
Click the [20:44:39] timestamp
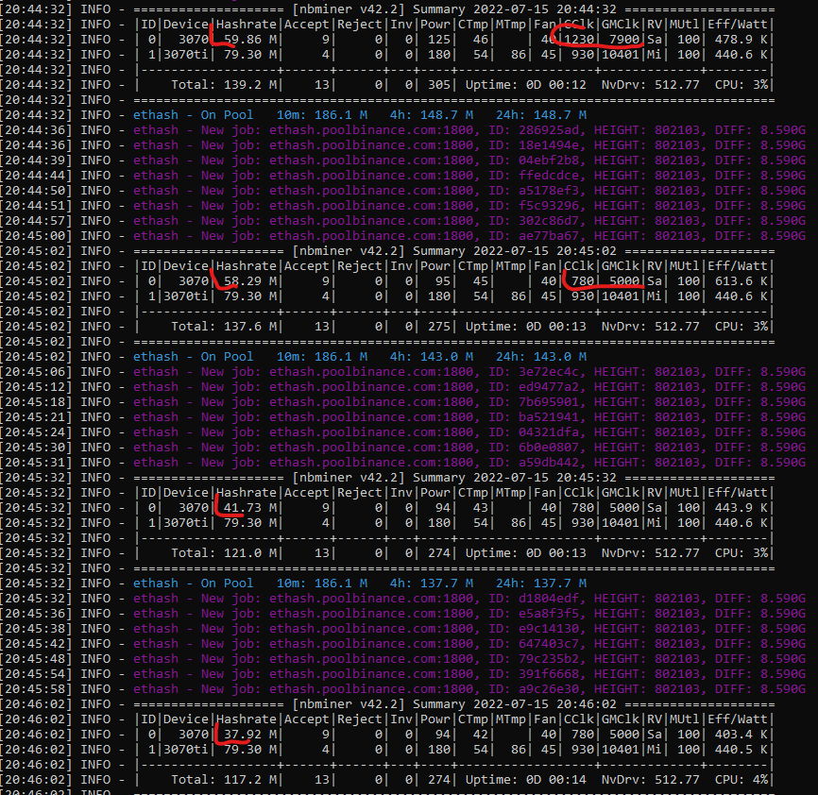(x=37, y=161)
